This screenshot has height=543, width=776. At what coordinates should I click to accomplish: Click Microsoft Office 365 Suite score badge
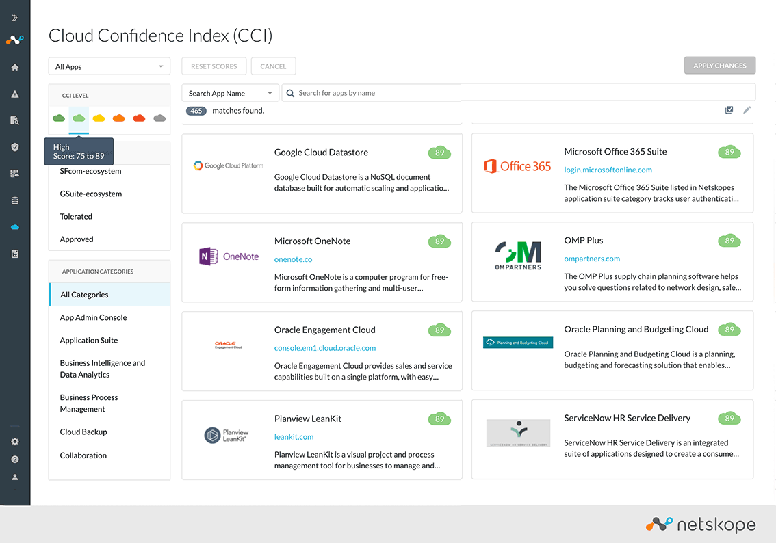point(729,152)
